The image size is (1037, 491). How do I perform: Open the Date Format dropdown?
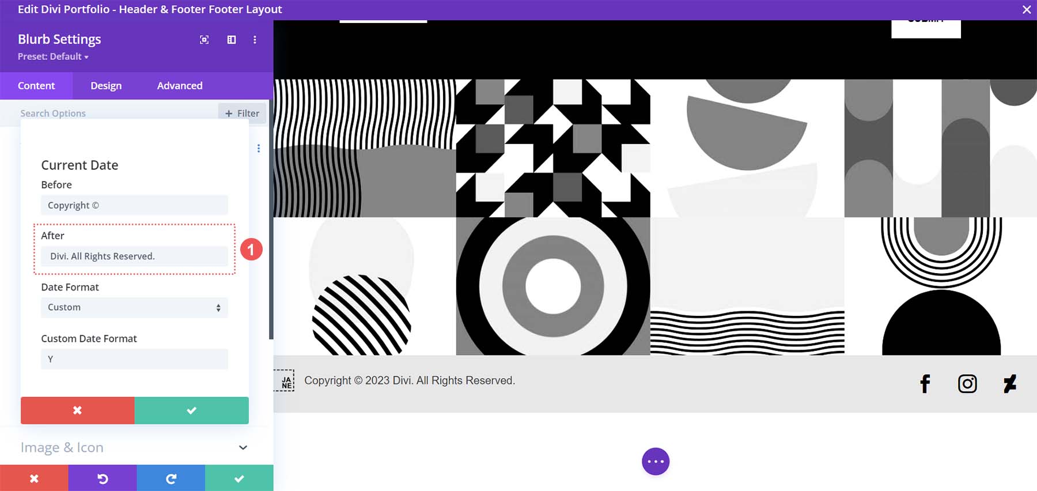tap(134, 308)
